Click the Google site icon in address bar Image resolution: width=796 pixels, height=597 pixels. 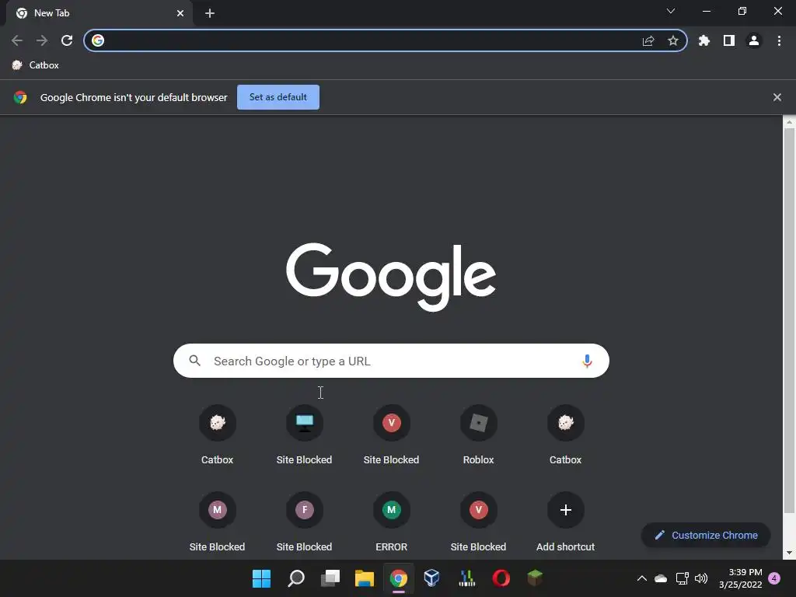click(98, 40)
